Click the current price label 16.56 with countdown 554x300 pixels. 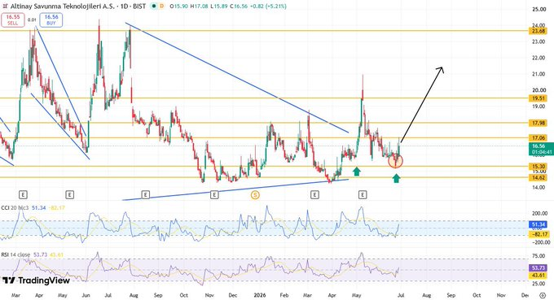(x=541, y=149)
